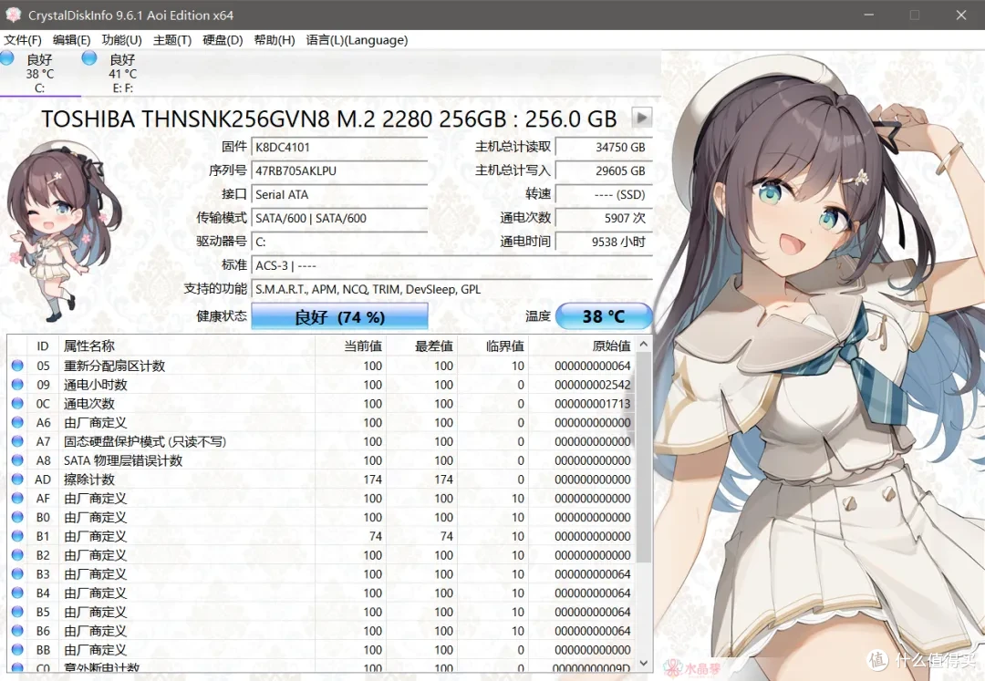Click the transfer mode field SATA/600 | SATA/600

pos(339,219)
